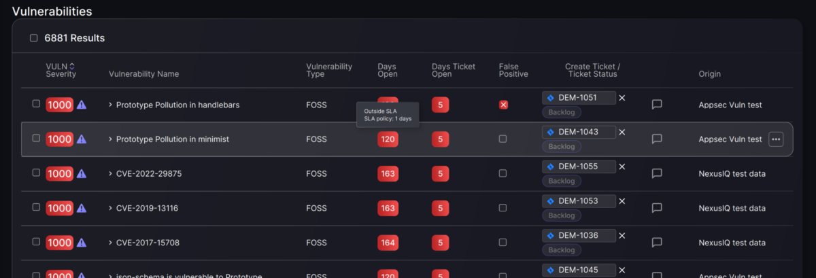Click Origin column header
The image size is (816, 278).
pos(709,74)
